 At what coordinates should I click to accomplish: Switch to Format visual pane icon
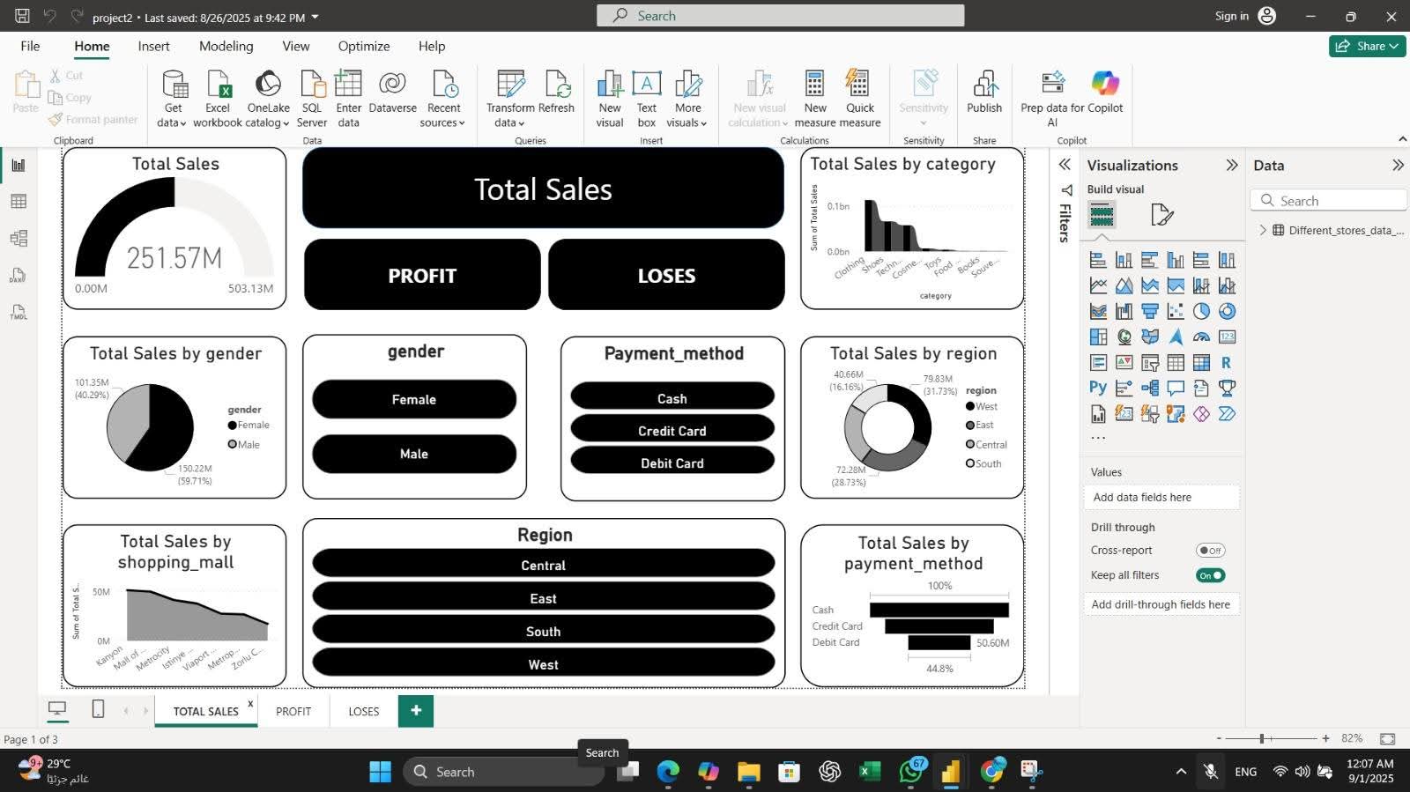point(1162,214)
